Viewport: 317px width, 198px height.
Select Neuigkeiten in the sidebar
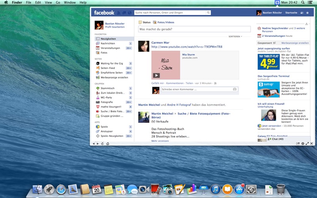[114, 38]
